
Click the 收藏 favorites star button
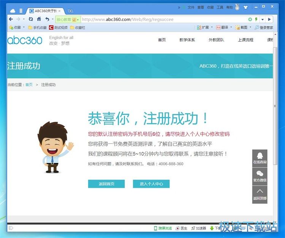point(15,27)
